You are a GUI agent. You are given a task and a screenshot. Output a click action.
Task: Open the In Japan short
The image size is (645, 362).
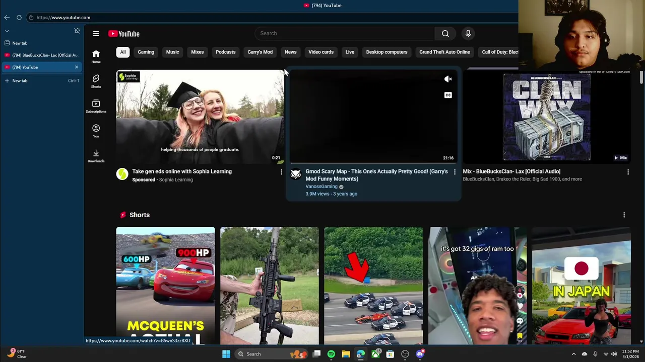(582, 286)
